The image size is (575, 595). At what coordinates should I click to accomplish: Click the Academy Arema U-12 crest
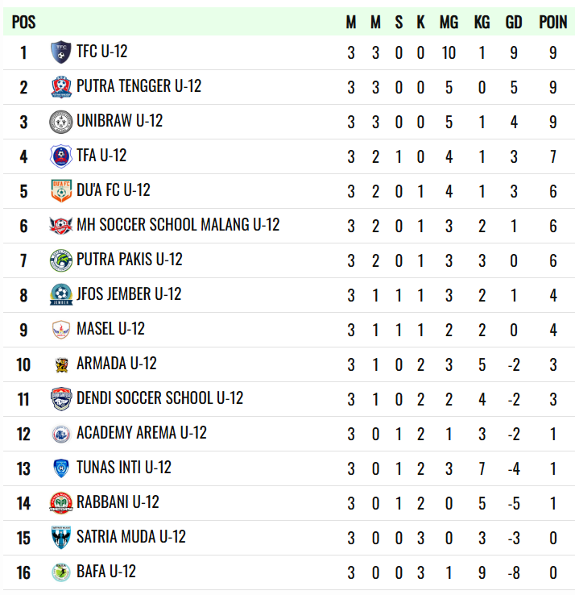point(61,434)
